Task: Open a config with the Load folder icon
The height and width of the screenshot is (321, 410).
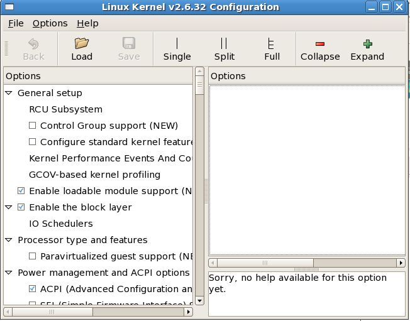Action: [x=82, y=43]
